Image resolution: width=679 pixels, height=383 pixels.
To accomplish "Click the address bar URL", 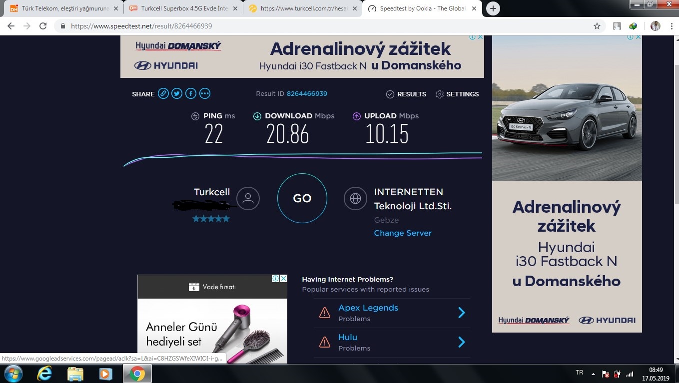I will click(140, 26).
